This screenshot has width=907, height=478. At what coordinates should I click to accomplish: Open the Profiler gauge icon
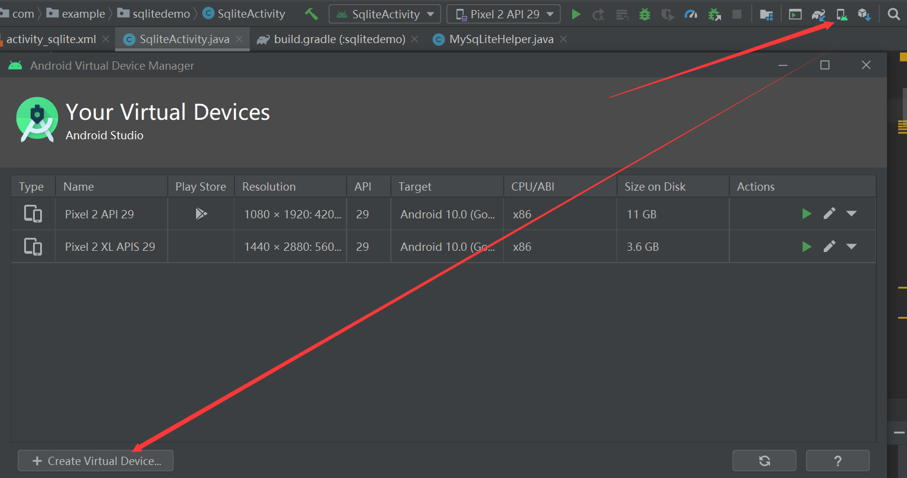point(691,14)
